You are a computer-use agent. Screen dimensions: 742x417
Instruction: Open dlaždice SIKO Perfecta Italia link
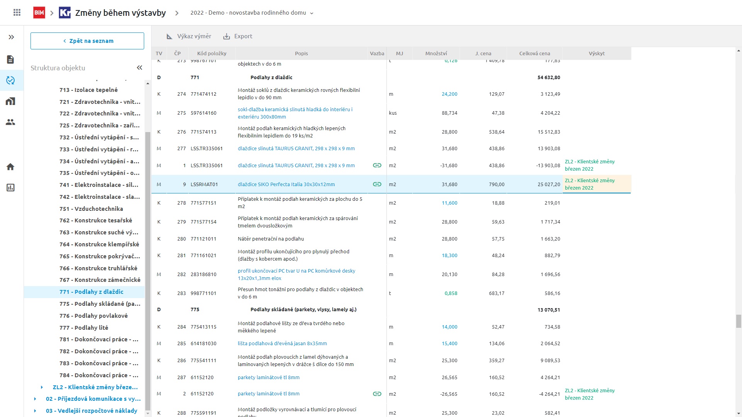(x=286, y=185)
